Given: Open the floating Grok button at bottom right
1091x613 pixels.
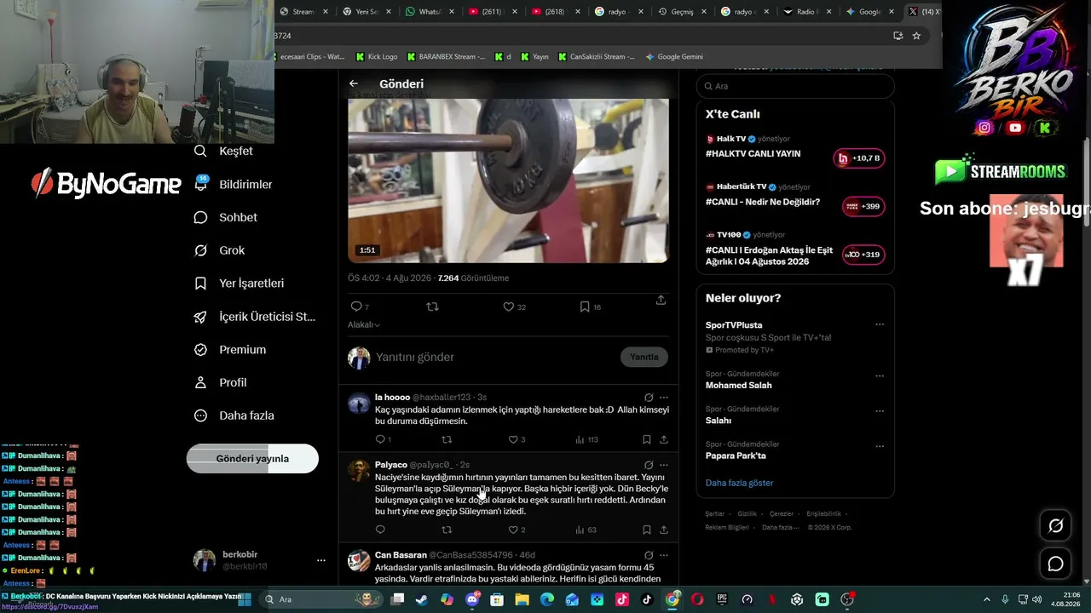Looking at the screenshot, I should tap(1055, 525).
